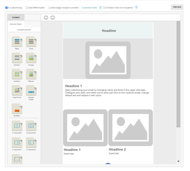Check the Validar clicks con reCaptcha box
Image resolution: width=190 pixels, height=171 pixels.
(104, 8)
